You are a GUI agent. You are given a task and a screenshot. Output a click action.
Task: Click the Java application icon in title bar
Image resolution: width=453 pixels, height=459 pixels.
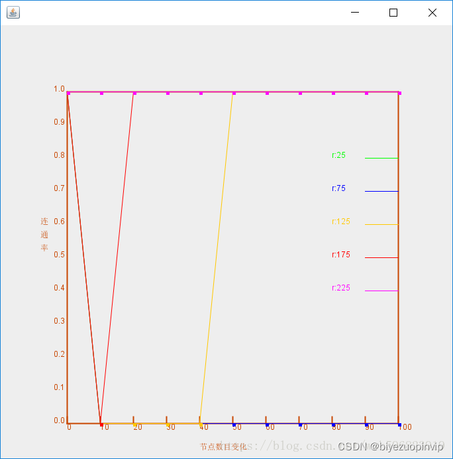(x=13, y=13)
